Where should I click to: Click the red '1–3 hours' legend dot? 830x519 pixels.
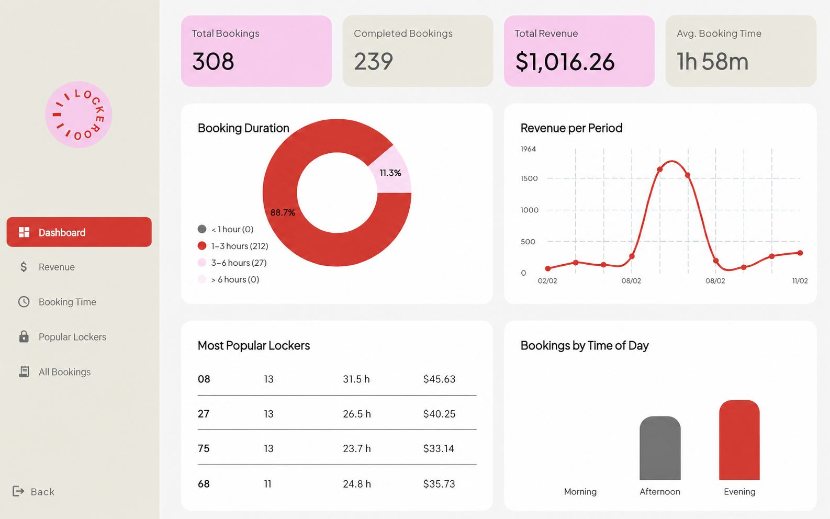click(202, 246)
